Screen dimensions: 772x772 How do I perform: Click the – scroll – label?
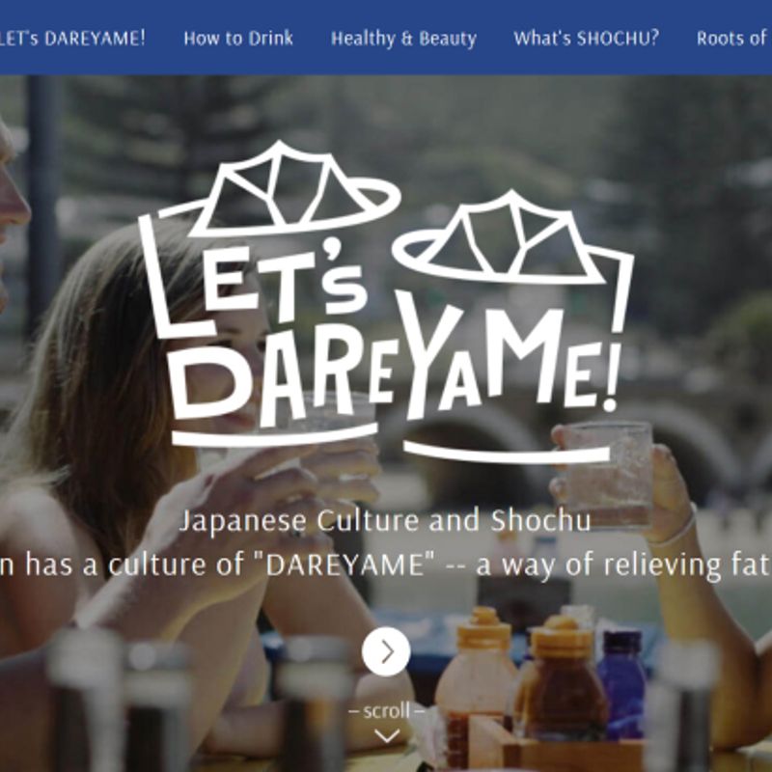click(387, 710)
